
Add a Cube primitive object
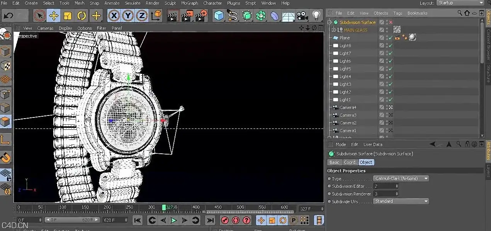[x=219, y=16]
